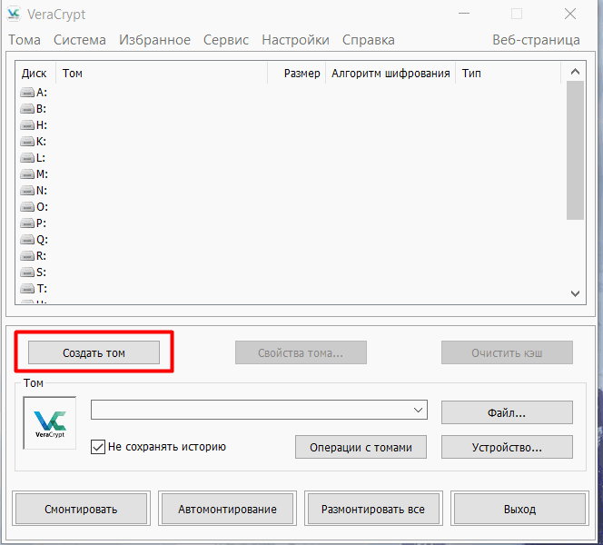Click the 'Выход' button
The height and width of the screenshot is (545, 603).
[x=519, y=509]
